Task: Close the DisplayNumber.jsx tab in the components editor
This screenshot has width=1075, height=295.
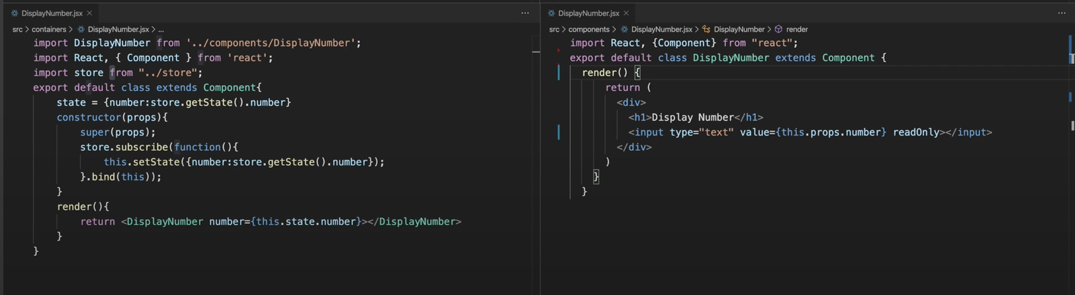Action: (x=626, y=13)
